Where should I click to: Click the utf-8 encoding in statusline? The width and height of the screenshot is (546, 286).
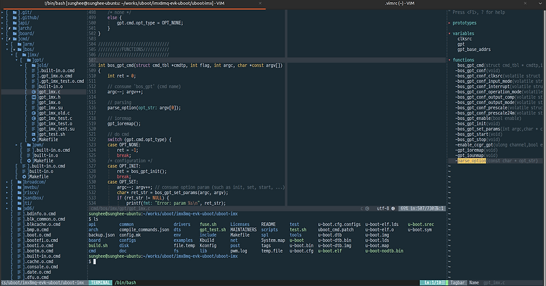(383, 209)
